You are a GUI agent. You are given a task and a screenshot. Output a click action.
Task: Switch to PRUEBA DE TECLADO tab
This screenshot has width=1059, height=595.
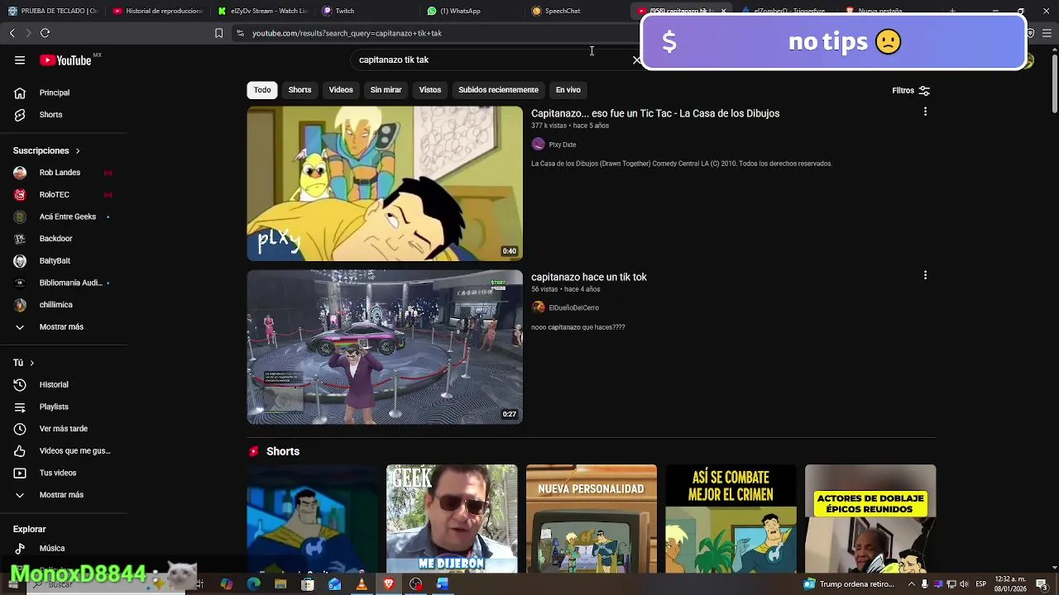pos(53,11)
